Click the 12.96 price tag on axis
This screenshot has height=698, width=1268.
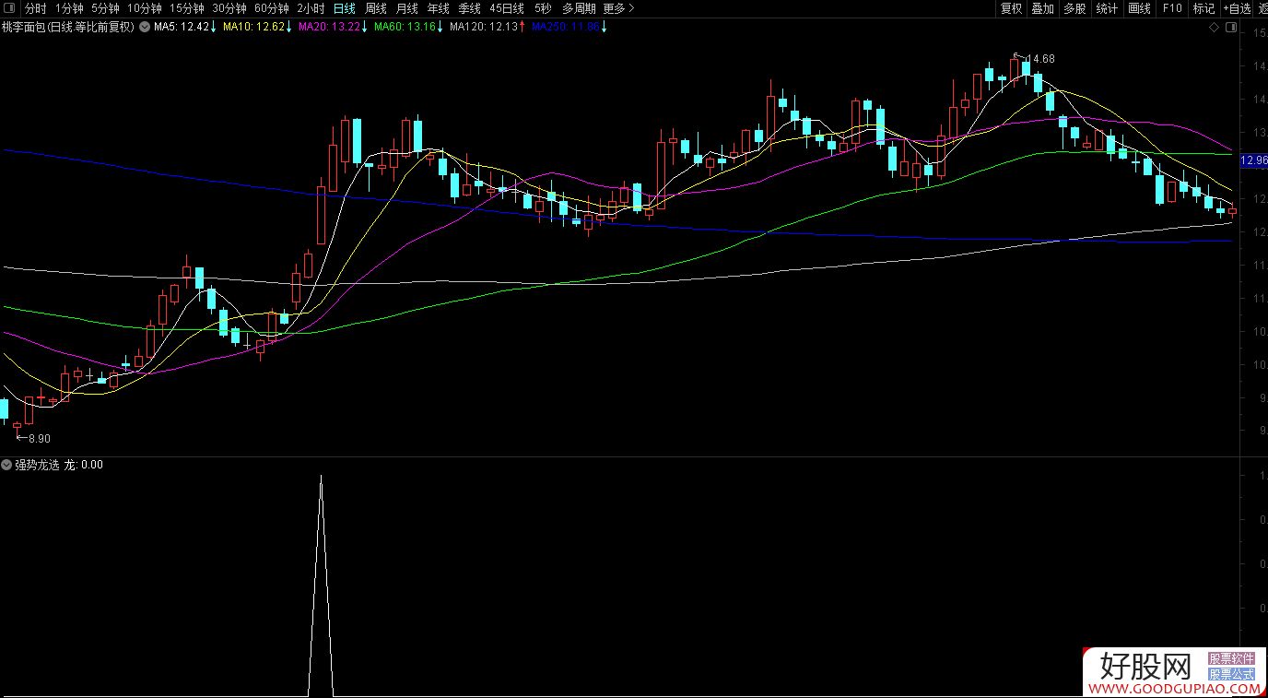(x=1254, y=160)
